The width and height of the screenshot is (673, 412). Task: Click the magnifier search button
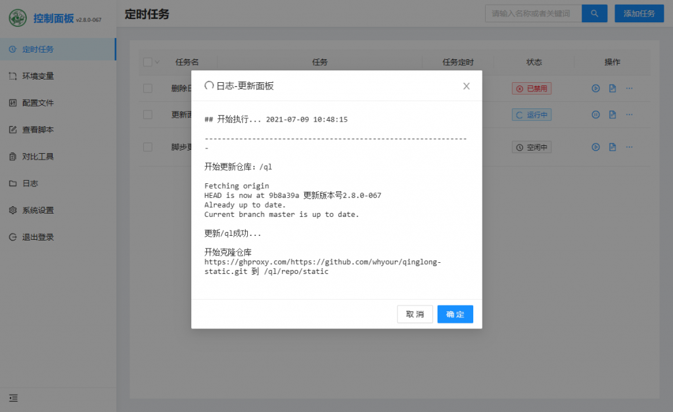pyautogui.click(x=594, y=13)
